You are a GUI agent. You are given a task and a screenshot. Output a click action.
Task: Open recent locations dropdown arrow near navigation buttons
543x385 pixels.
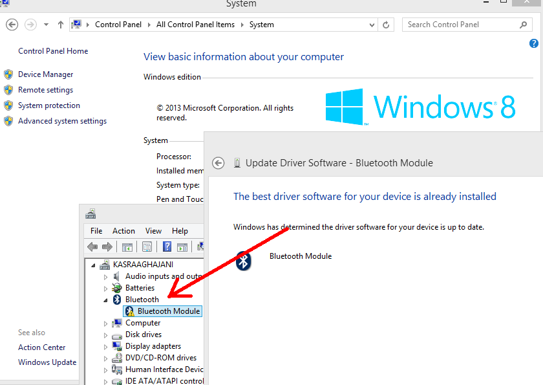tap(46, 25)
